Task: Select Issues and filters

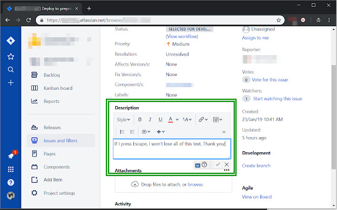Action: coord(61,141)
